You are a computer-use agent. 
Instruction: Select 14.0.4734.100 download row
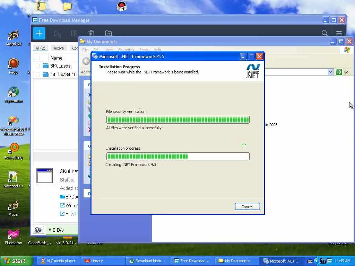(x=55, y=74)
